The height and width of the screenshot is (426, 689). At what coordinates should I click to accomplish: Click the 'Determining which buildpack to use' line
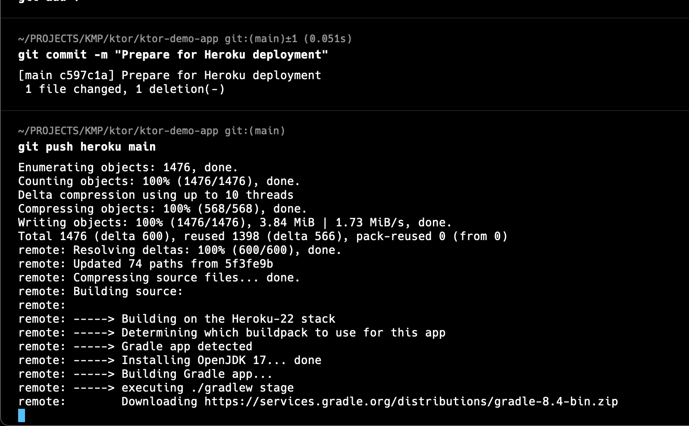click(232, 333)
